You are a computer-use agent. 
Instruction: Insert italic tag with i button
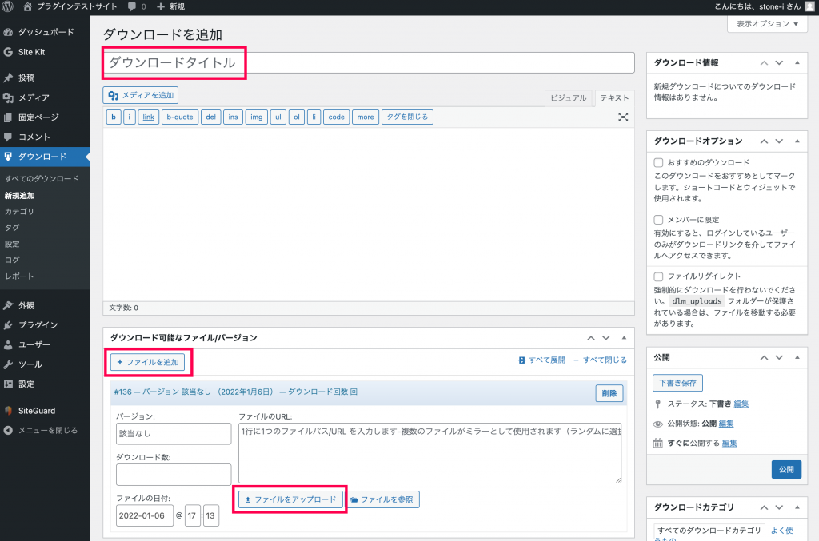click(x=130, y=117)
